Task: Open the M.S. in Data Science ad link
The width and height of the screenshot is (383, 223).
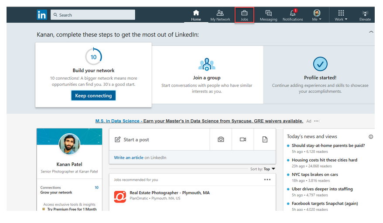Action: click(199, 121)
